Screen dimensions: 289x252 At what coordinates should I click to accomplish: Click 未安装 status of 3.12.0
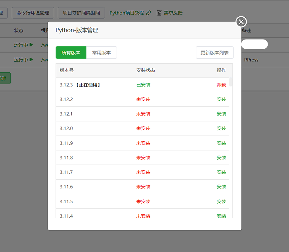(143, 128)
